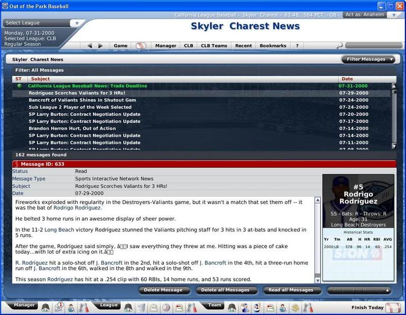This screenshot has height=315, width=406.
Task: Select 'Brandon Herron Hurt, Out of Action' message
Action: [x=201, y=128]
